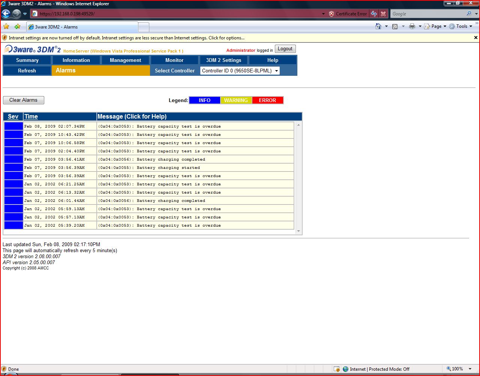
Task: Open the Jan 02 06:01.44AM charging completed message
Action: 151,201
